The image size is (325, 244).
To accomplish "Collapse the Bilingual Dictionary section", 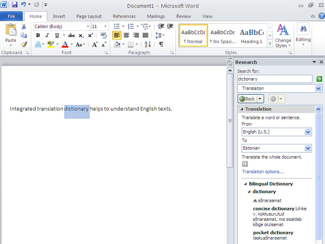I will tap(245, 184).
